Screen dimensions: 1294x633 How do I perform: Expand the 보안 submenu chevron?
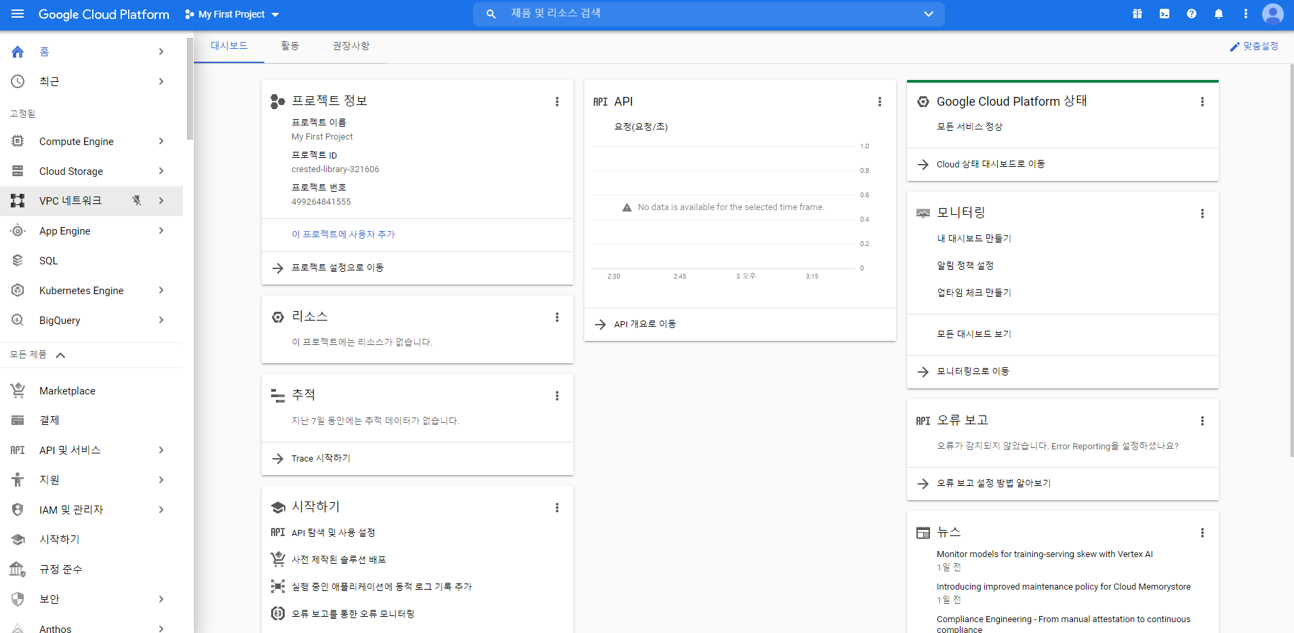pyautogui.click(x=161, y=599)
